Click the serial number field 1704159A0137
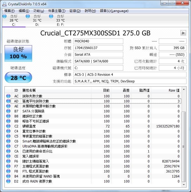 pos(98,48)
